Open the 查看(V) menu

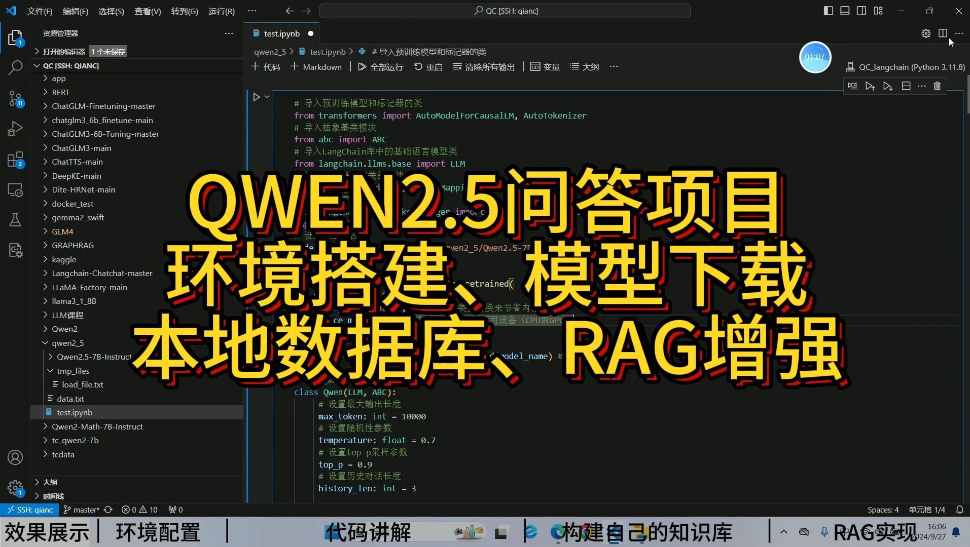(x=148, y=11)
